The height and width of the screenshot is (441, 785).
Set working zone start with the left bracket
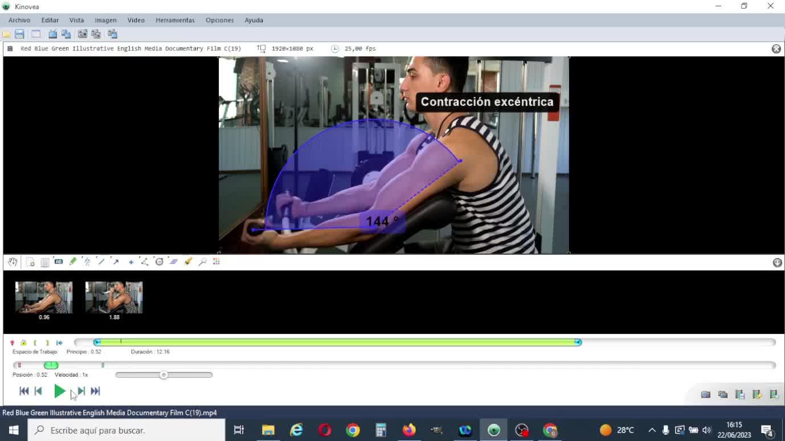coord(35,343)
